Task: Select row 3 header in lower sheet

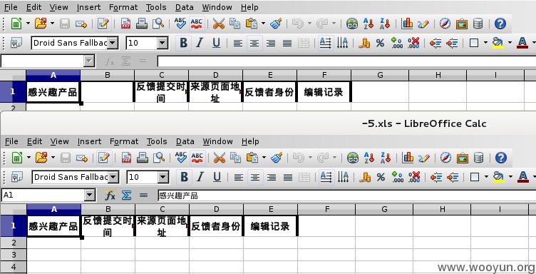Action: click(14, 255)
